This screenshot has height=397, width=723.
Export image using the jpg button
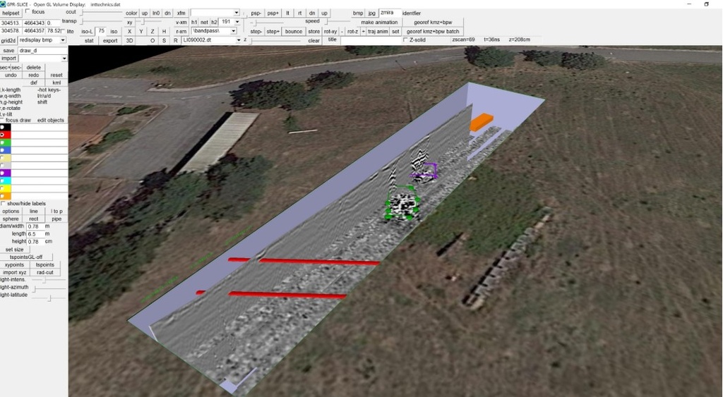(371, 13)
